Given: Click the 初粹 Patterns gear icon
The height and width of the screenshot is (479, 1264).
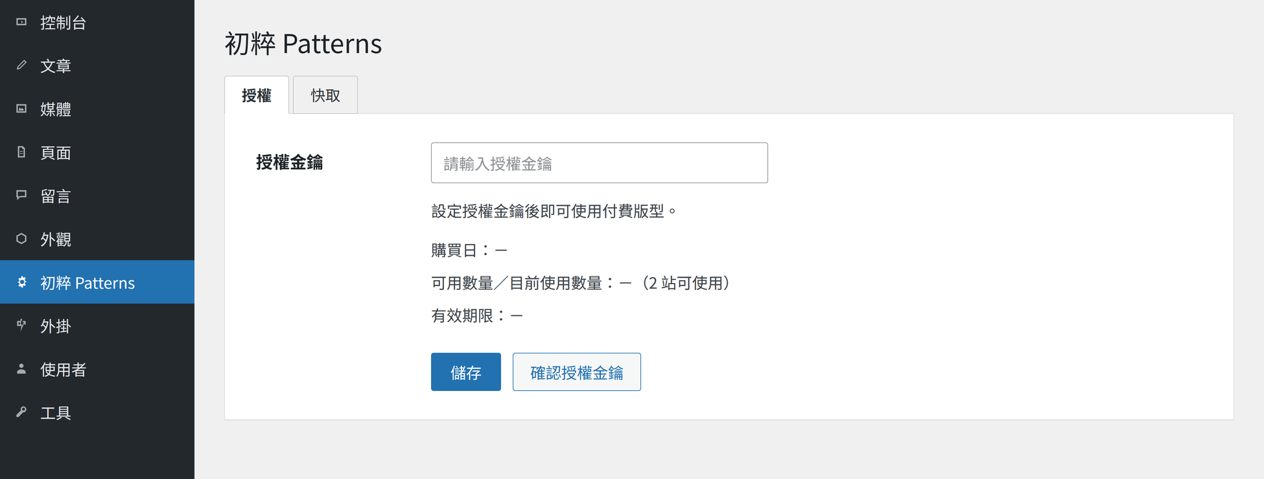Looking at the screenshot, I should [21, 282].
